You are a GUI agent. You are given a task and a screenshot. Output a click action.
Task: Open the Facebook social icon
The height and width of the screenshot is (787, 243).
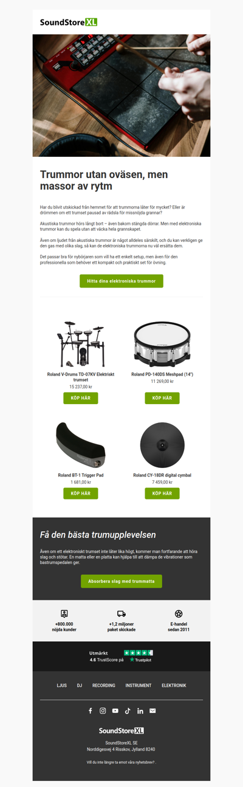pyautogui.click(x=91, y=710)
